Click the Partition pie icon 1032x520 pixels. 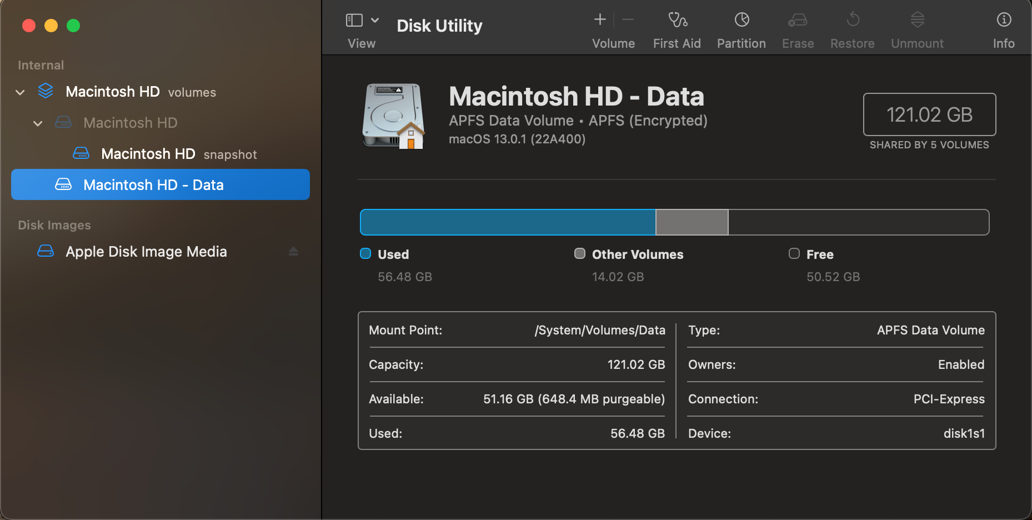[x=742, y=20]
